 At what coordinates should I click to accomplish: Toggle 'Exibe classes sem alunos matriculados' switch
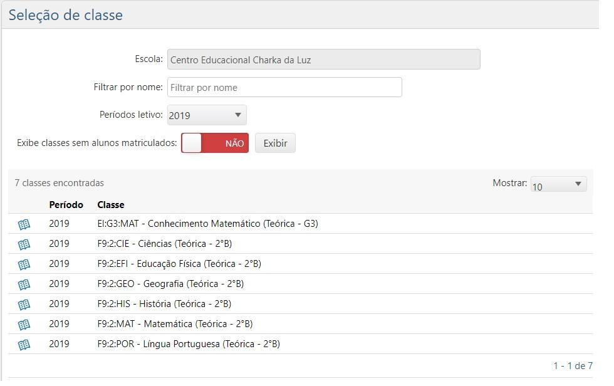(215, 143)
